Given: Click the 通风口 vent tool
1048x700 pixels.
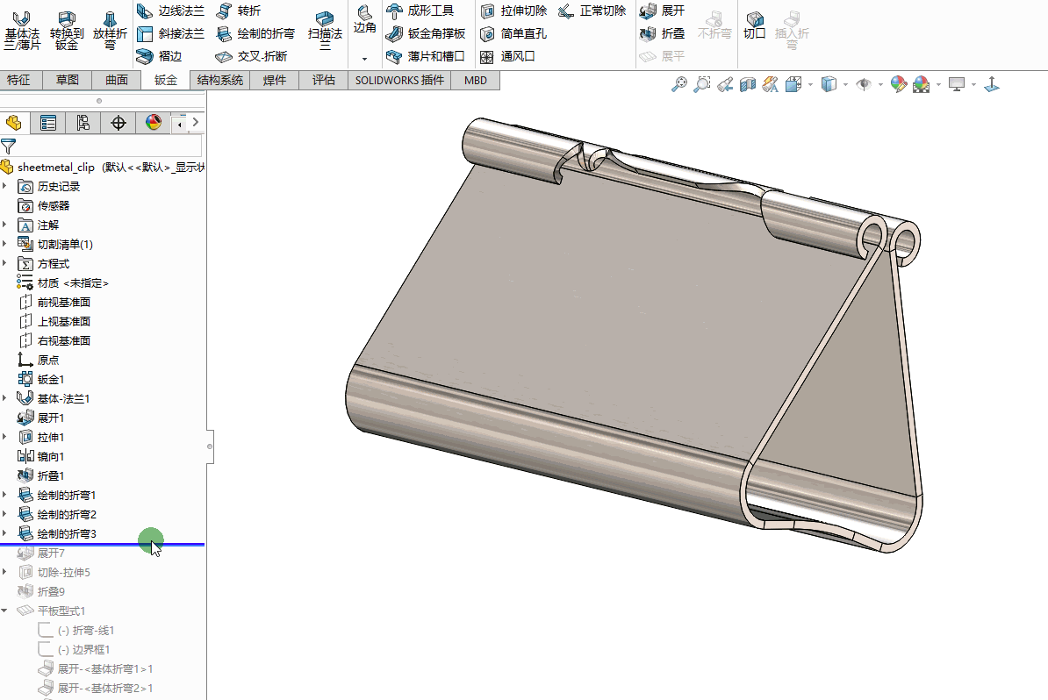Looking at the screenshot, I should pos(507,56).
